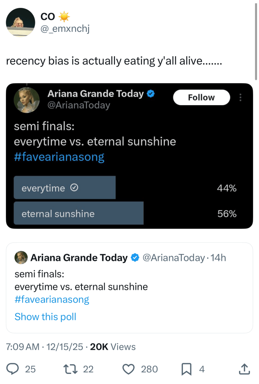Select the eternal sunshine poll option
Viewport: 259px width, 384px height.
(78, 214)
